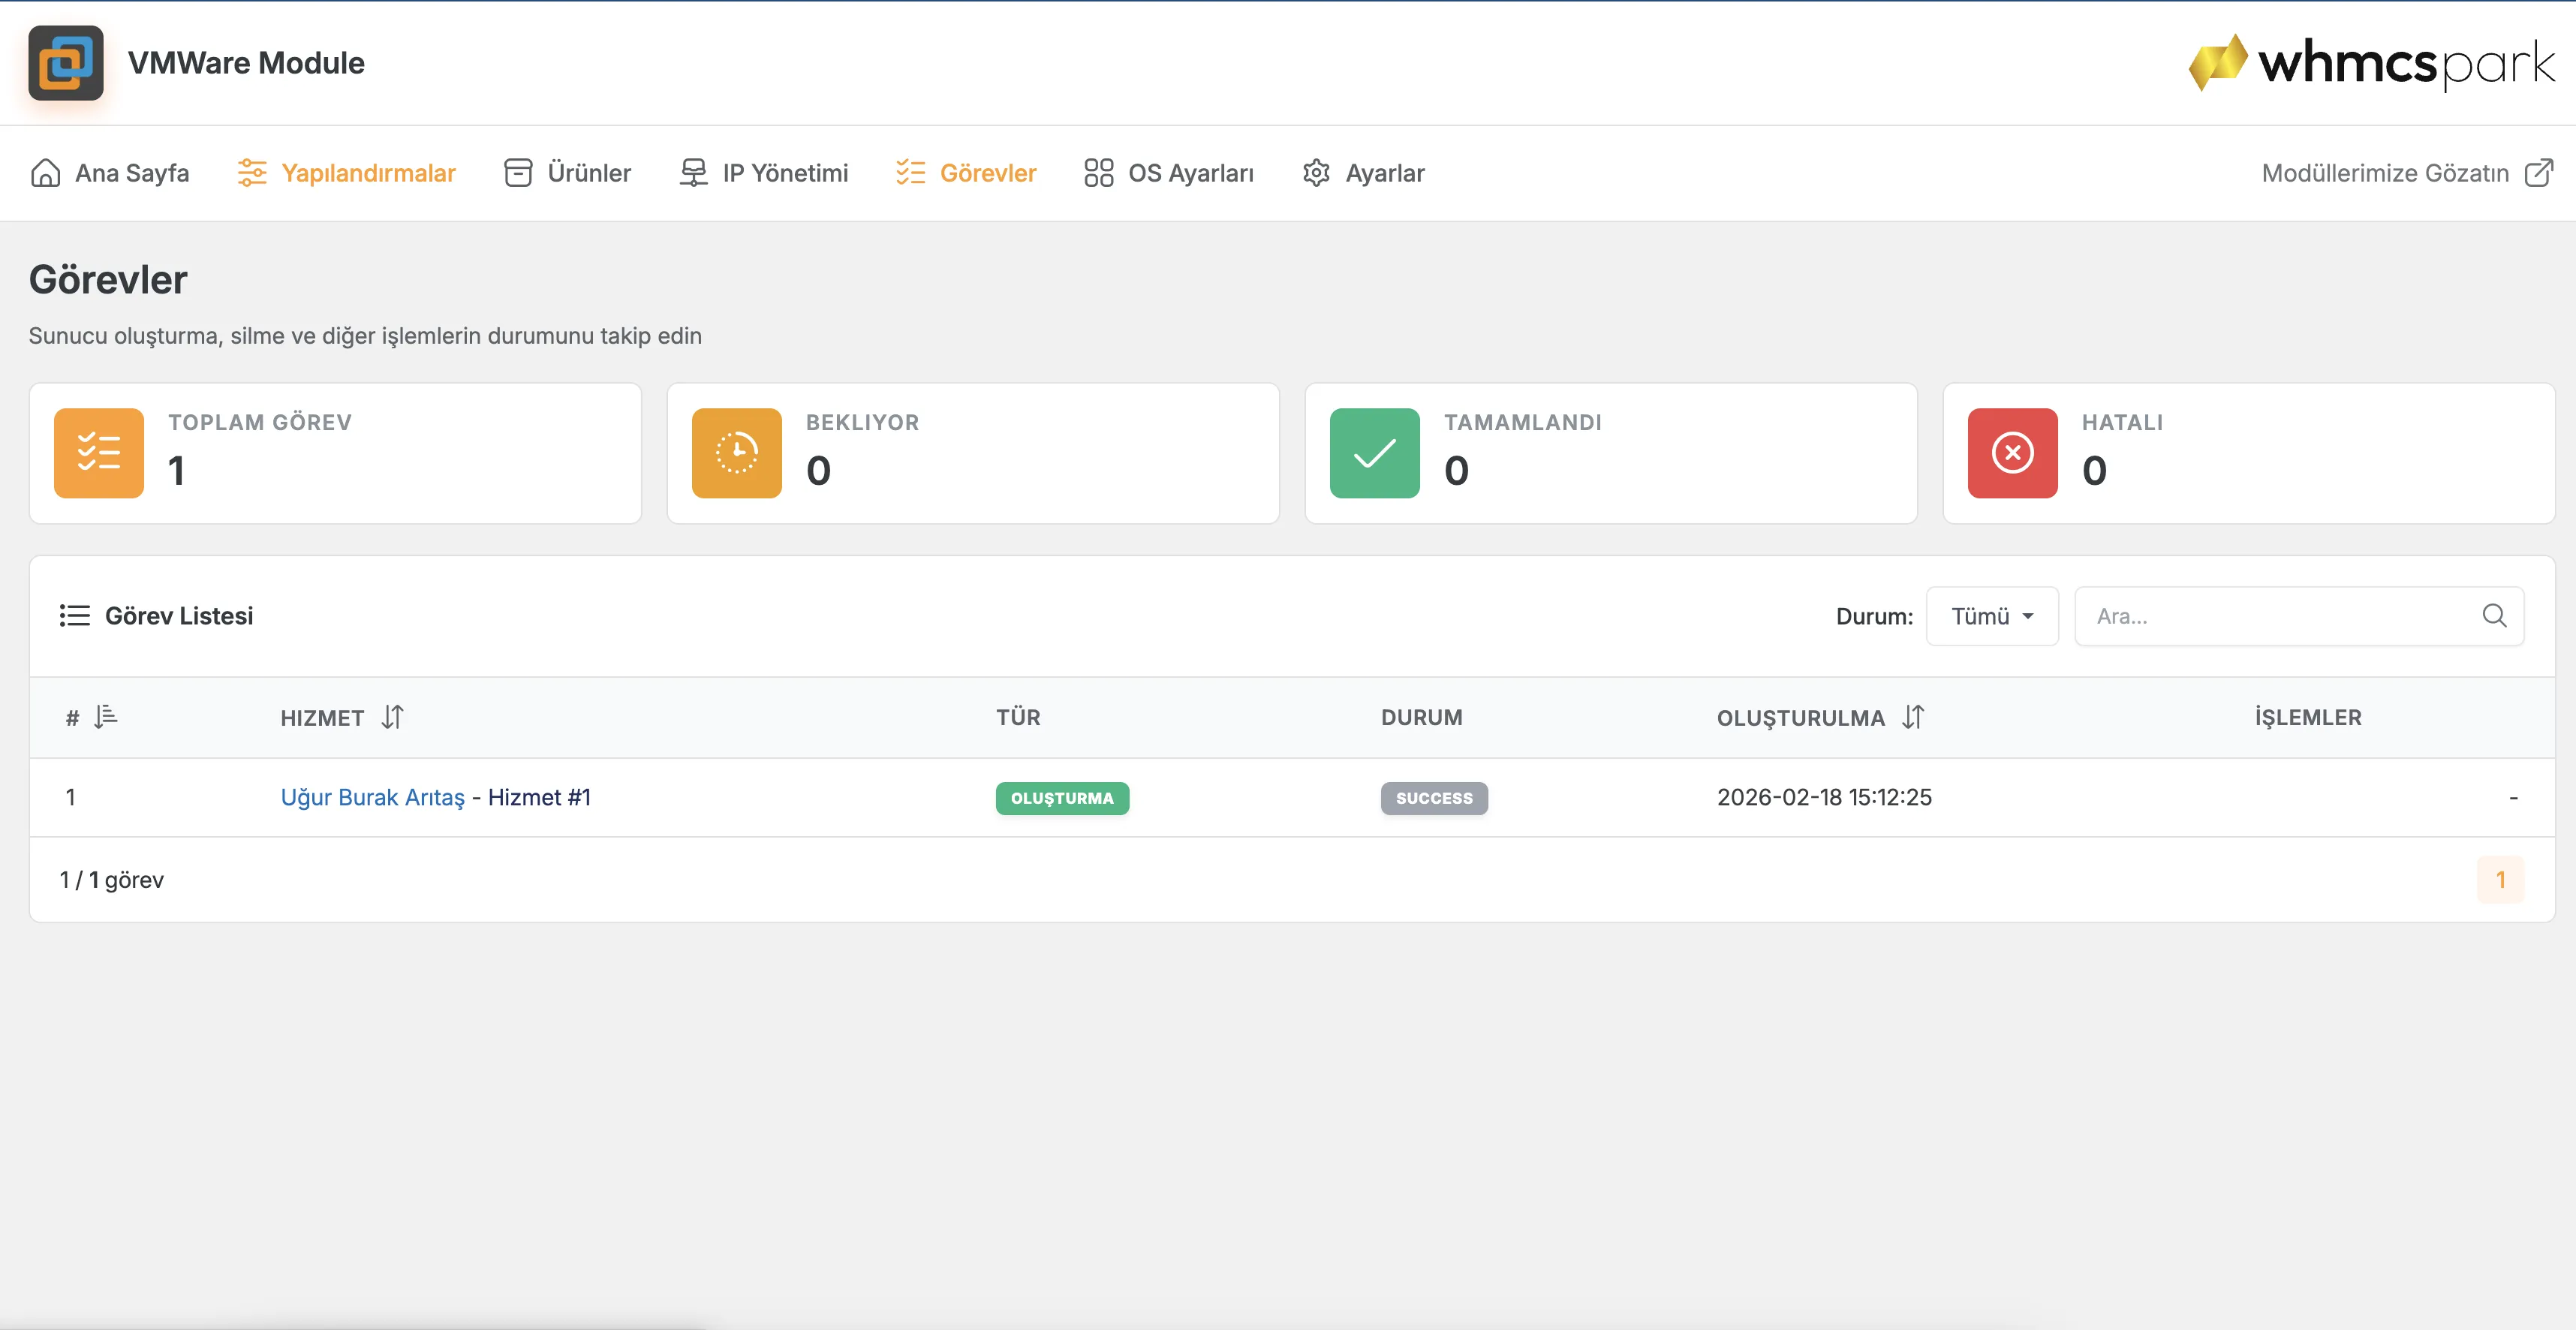Click the search magnifier icon
Screen dimensions: 2576x1330
[2494, 616]
